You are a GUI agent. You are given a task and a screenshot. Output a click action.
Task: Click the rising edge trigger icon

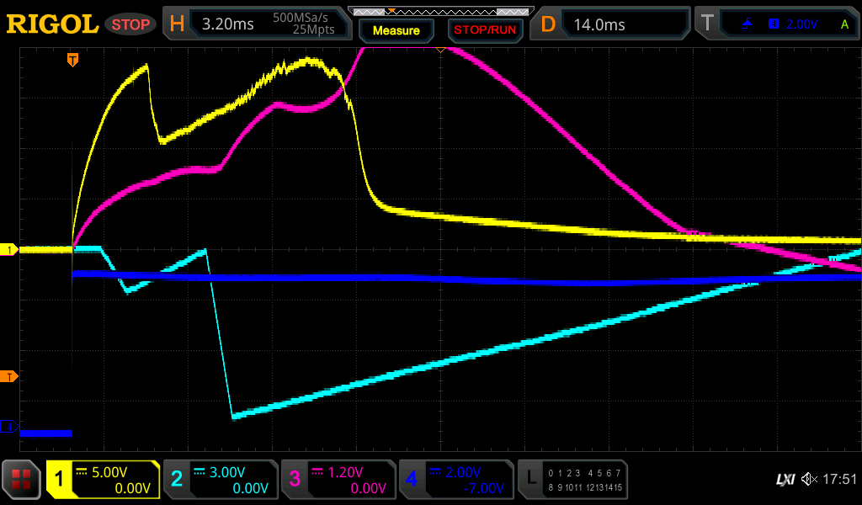click(747, 24)
